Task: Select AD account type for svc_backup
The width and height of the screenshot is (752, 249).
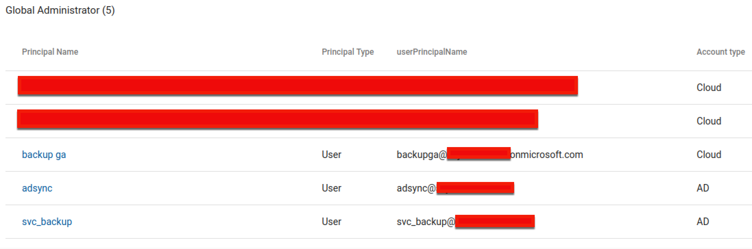Action: [x=703, y=222]
